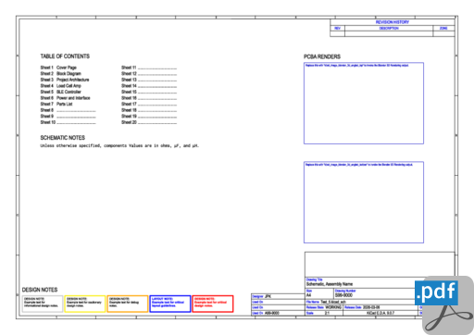Click the ZONE column header

click(443, 28)
